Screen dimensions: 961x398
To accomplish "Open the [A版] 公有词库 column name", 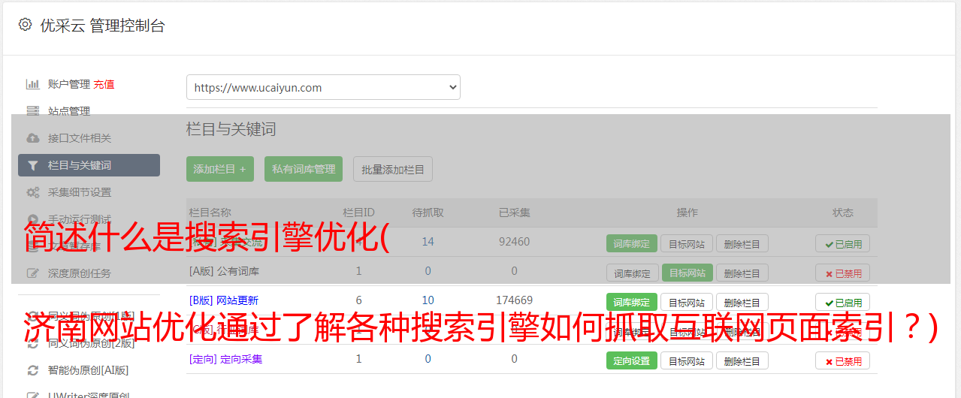I will 224,270.
